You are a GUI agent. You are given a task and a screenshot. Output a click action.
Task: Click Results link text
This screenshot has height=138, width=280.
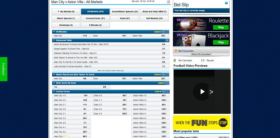coord(210,61)
